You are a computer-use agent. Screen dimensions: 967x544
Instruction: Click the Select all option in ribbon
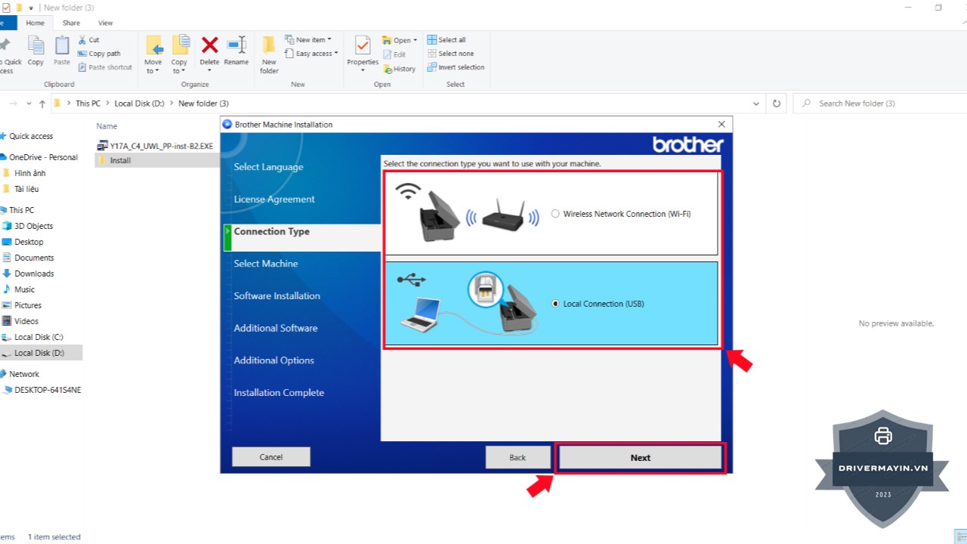tap(446, 40)
